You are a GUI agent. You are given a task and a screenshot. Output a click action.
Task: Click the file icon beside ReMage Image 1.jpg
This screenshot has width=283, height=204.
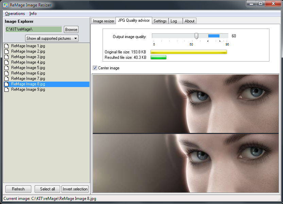(x=6, y=46)
